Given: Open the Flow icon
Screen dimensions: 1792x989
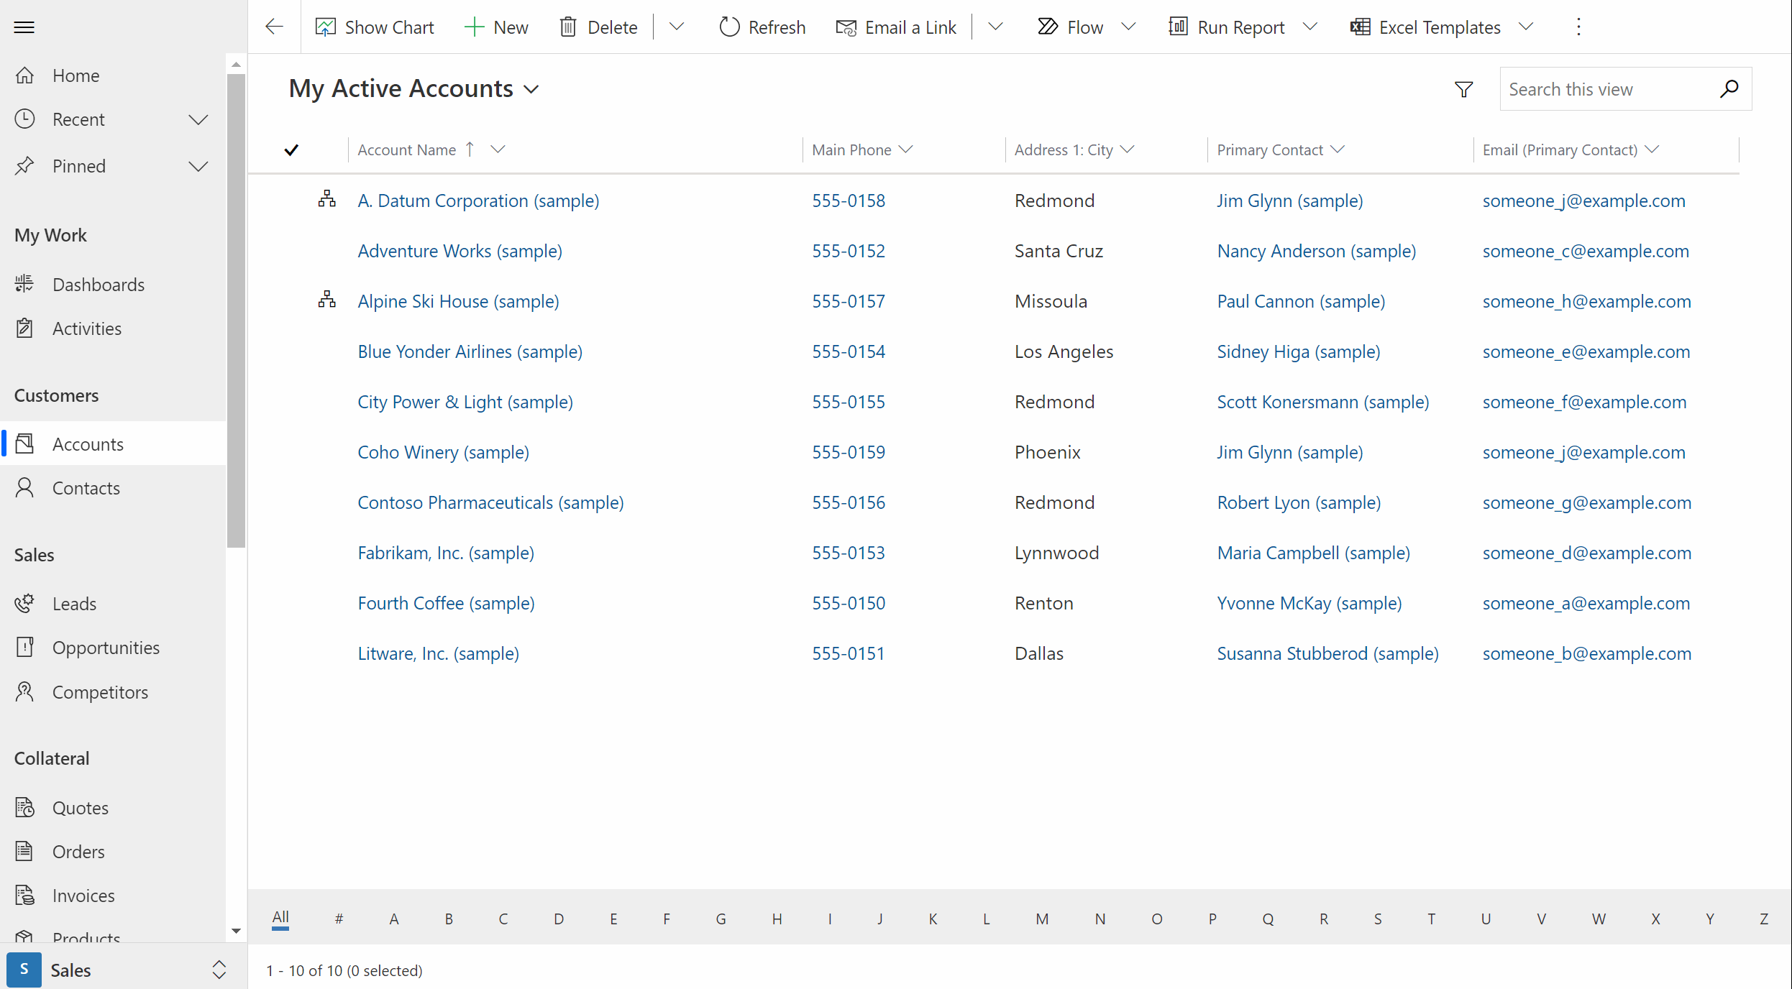Looking at the screenshot, I should pyautogui.click(x=1048, y=27).
